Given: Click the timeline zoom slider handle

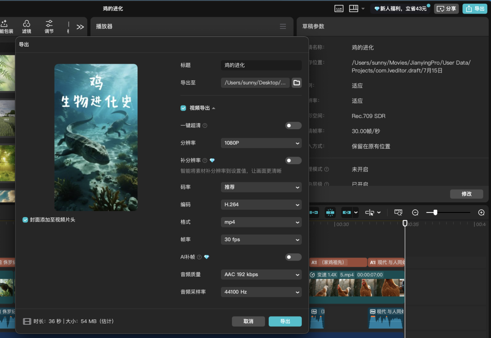Looking at the screenshot, I should click(x=435, y=212).
